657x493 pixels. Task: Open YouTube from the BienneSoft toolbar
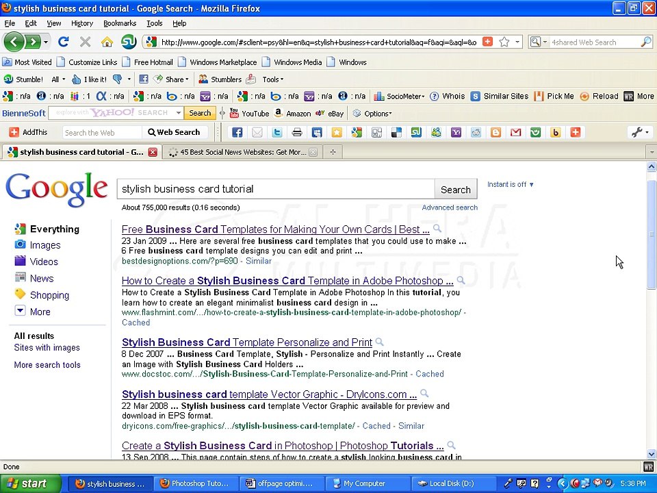tap(249, 113)
